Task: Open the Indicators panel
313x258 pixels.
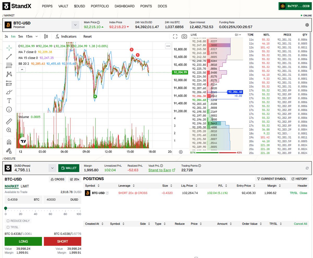Action: pyautogui.click(x=66, y=37)
